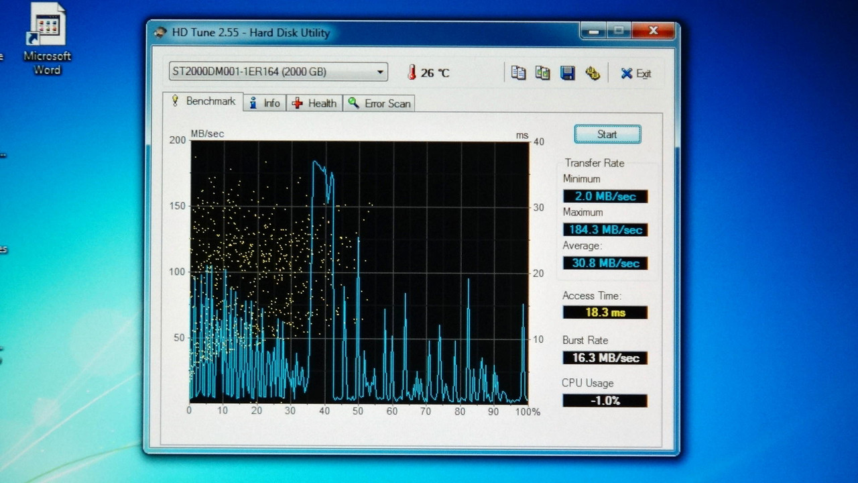Click the Burst Rate 16.3 MB/sec value

(605, 358)
